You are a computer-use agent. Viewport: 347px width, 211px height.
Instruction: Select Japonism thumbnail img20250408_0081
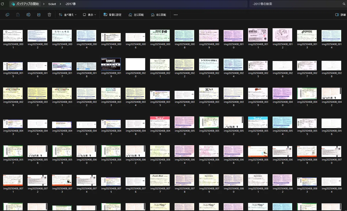tap(258, 180)
